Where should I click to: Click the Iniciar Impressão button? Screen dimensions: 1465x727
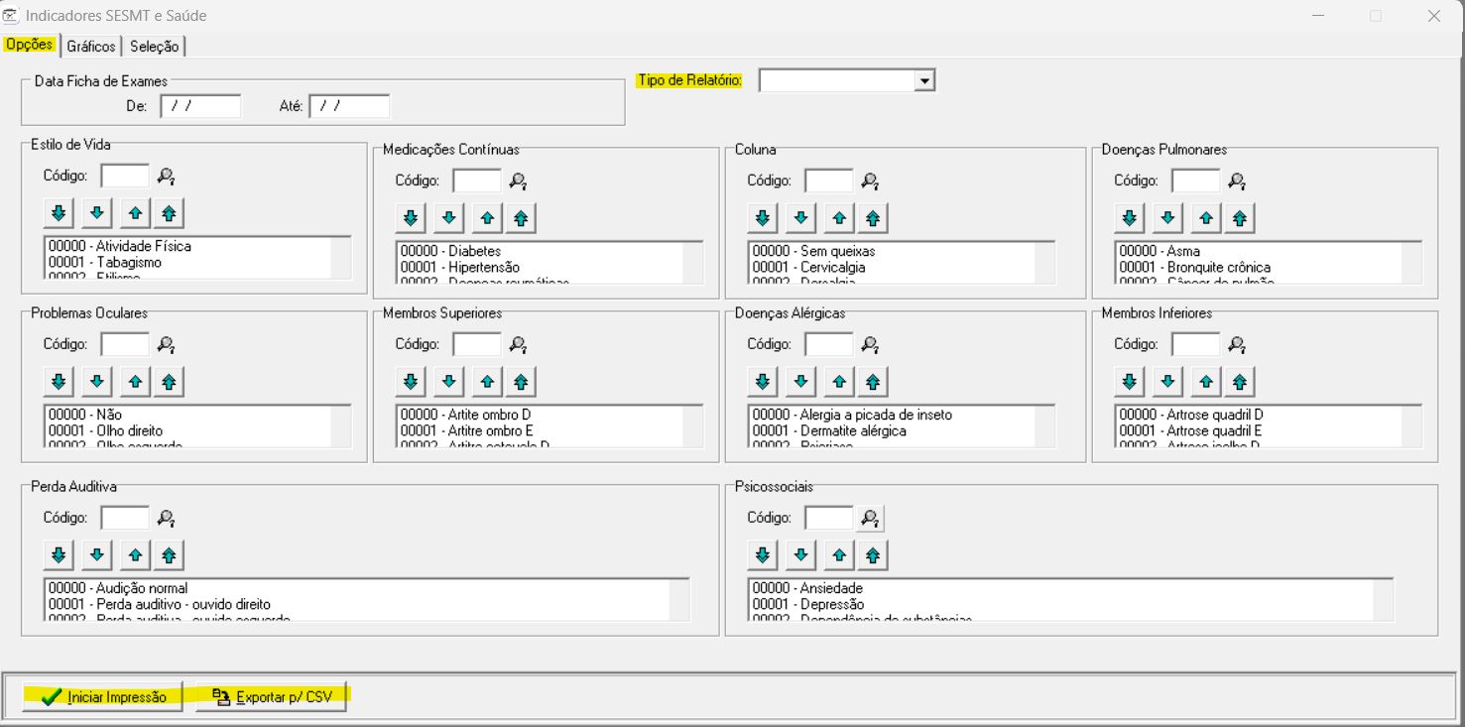[103, 697]
